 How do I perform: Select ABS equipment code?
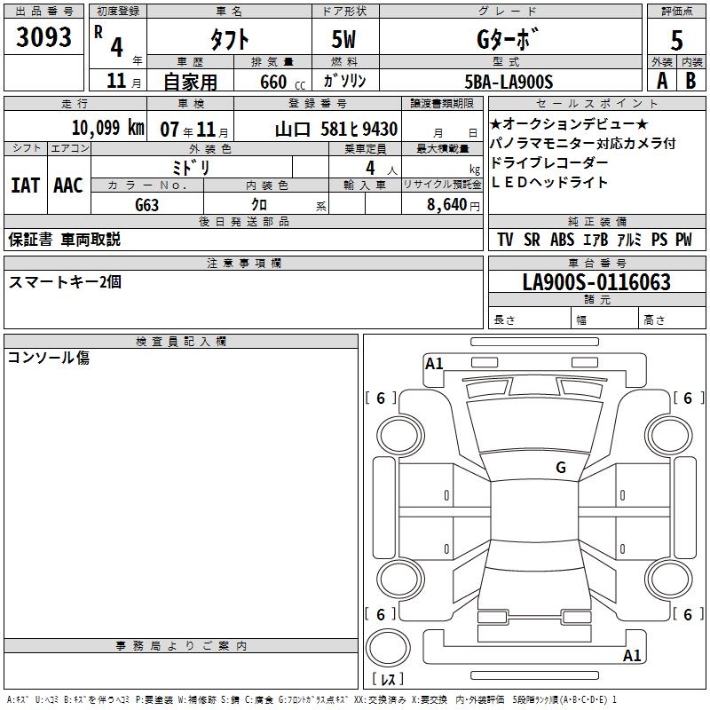tap(562, 240)
